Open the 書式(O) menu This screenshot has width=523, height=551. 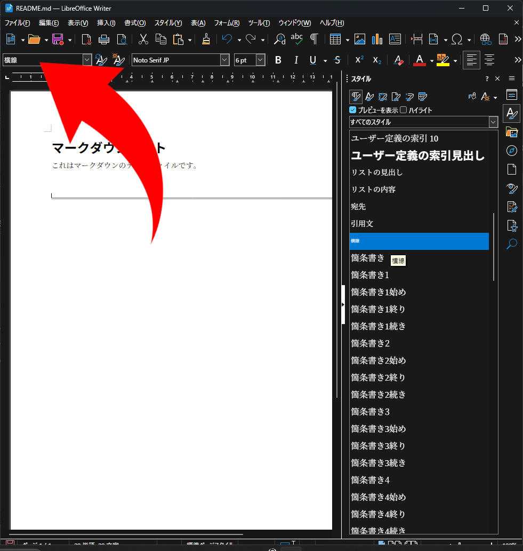134,23
